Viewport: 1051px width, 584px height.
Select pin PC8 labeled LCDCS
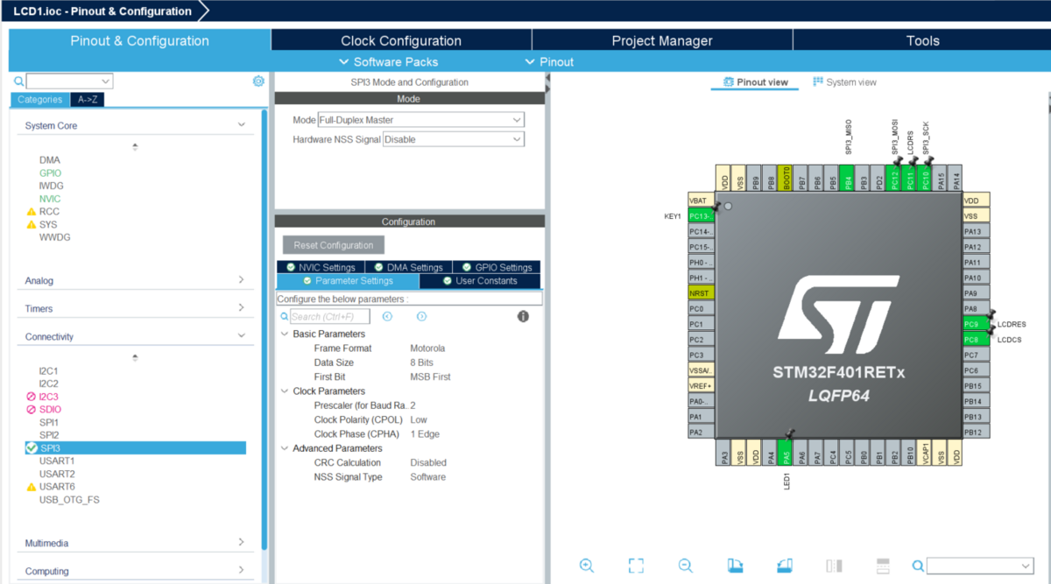pyautogui.click(x=976, y=339)
